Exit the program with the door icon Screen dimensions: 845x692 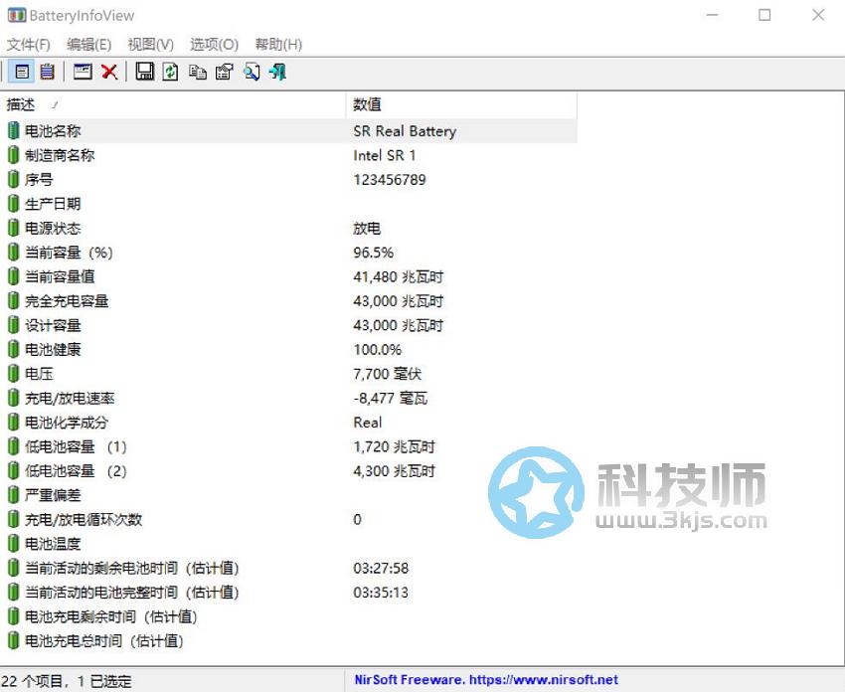[277, 72]
